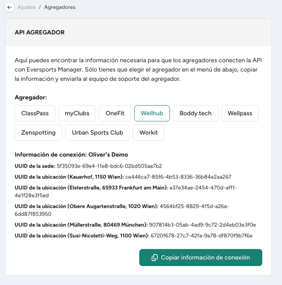Choose Boddy.tech as aggregator

[196, 113]
